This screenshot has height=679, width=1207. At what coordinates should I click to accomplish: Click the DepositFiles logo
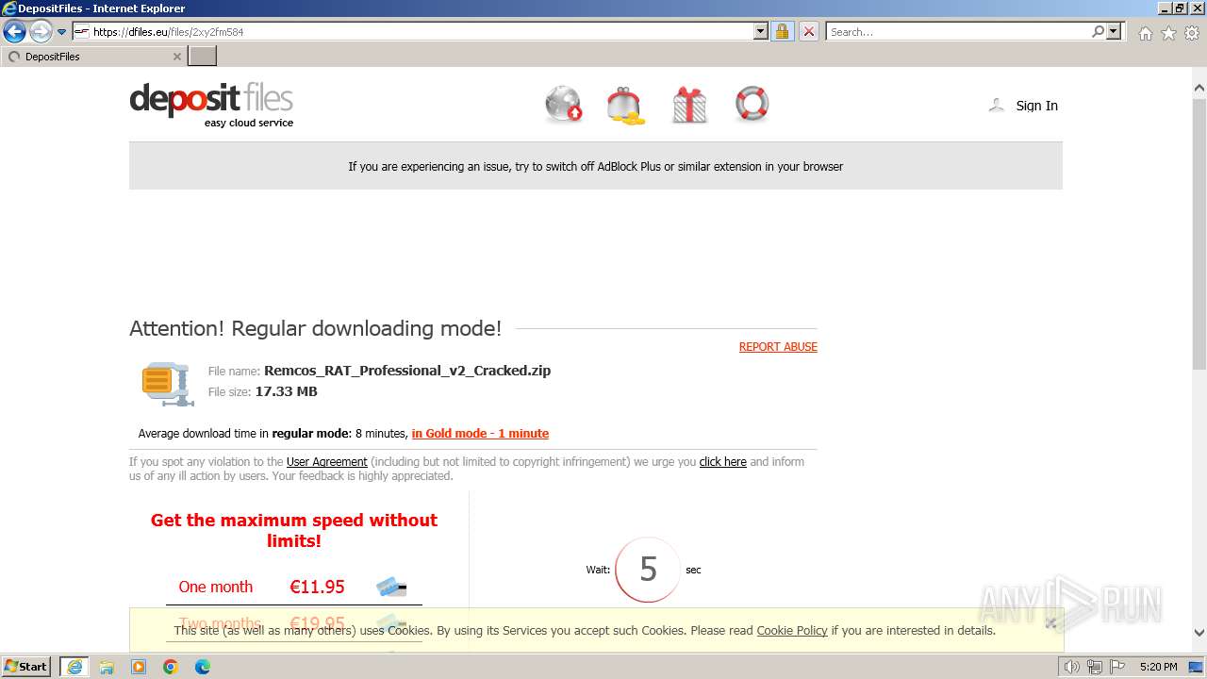coord(211,105)
